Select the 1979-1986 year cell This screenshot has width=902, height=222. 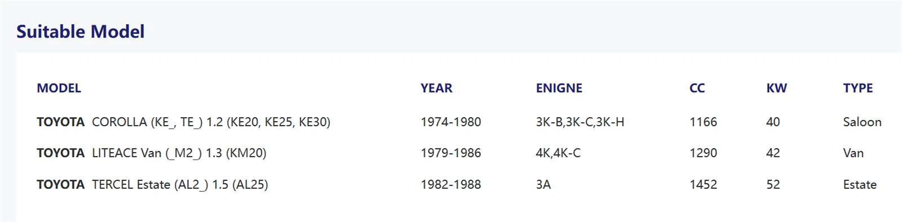point(451,153)
